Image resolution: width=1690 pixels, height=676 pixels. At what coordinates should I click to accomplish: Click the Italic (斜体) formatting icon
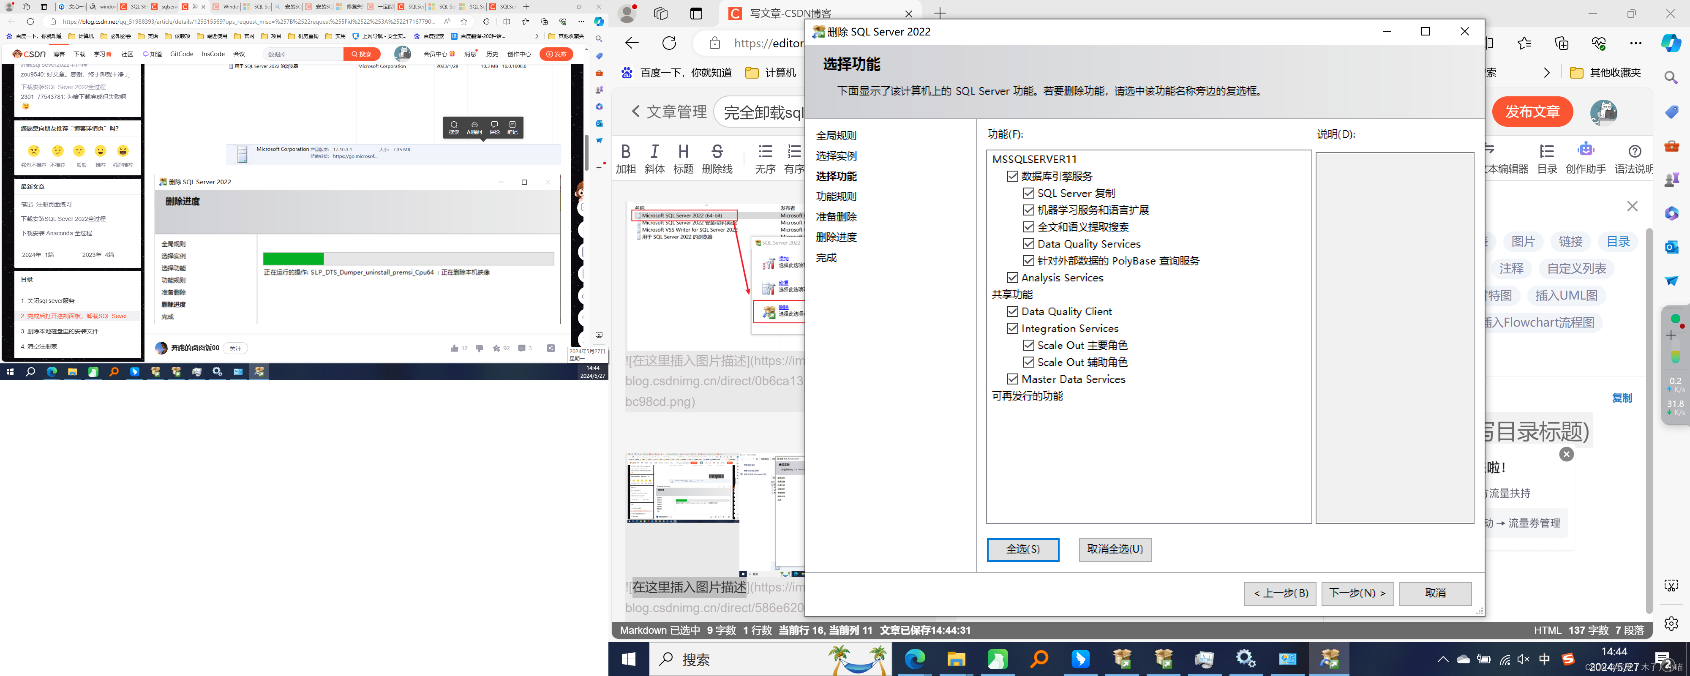(654, 152)
